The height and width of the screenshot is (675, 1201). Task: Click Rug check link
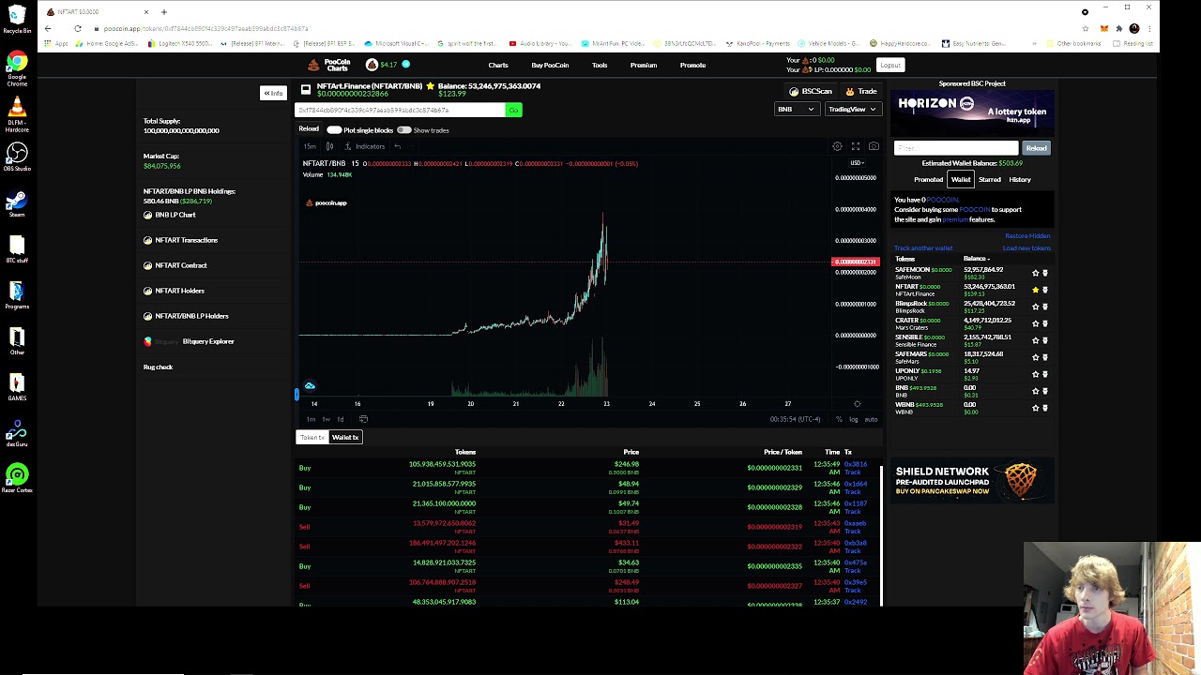[x=158, y=367]
